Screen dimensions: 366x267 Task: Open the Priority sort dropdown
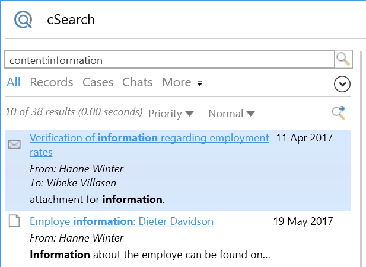(x=171, y=113)
